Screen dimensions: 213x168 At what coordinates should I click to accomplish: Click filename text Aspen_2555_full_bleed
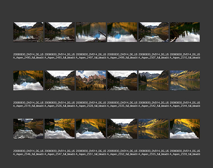[154, 152]
